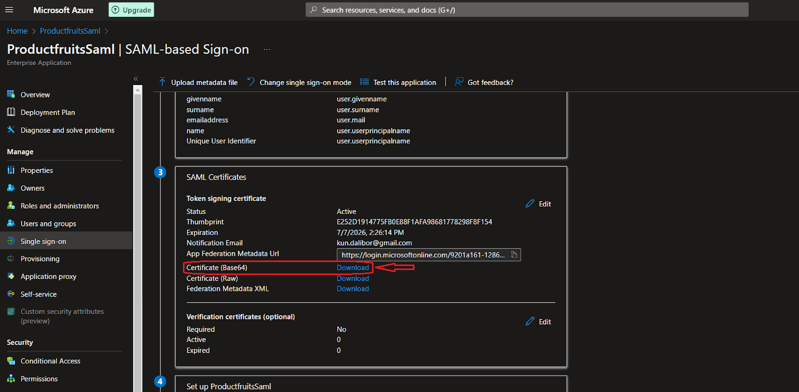Choose Change single sign-on mode
The height and width of the screenshot is (392, 799).
[x=305, y=82]
